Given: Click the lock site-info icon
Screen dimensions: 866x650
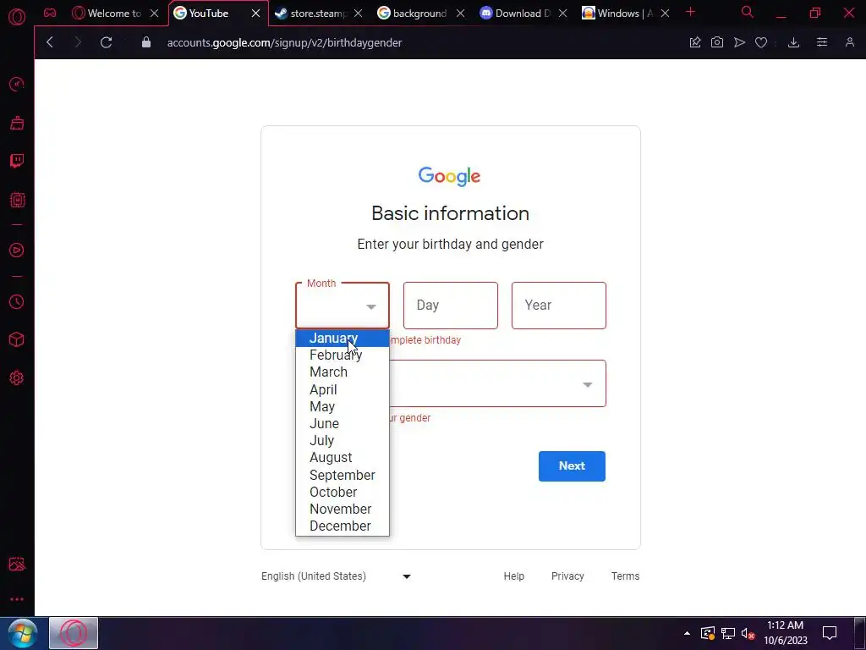Looking at the screenshot, I should [145, 42].
